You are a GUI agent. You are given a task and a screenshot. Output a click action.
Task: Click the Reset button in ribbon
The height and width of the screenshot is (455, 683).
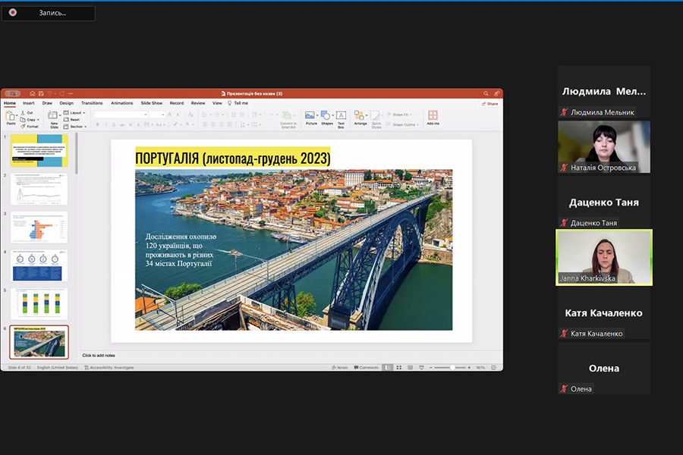[x=73, y=119]
